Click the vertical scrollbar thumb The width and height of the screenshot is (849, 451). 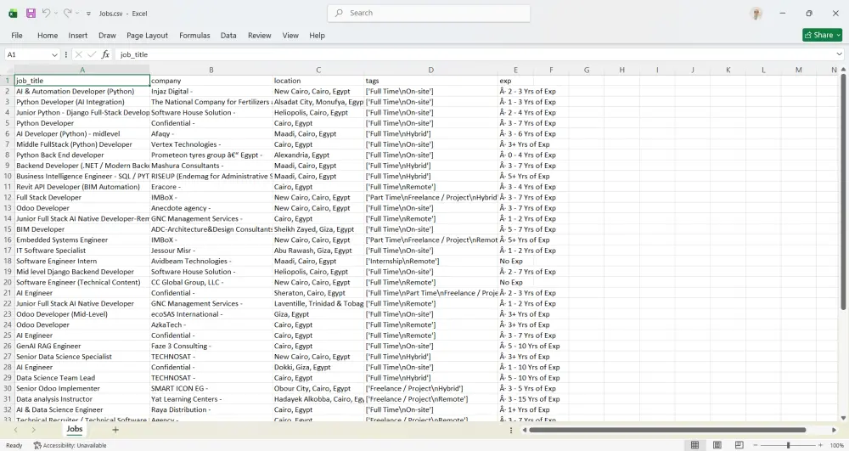click(x=843, y=192)
